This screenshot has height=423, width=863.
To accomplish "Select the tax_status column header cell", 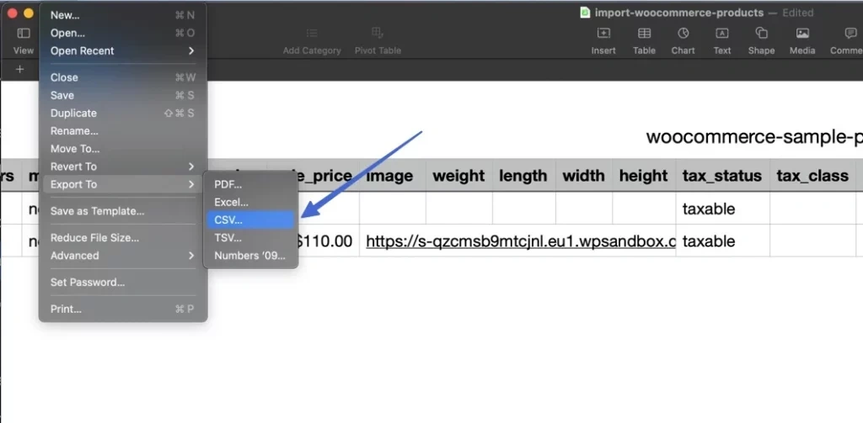I will (x=721, y=176).
